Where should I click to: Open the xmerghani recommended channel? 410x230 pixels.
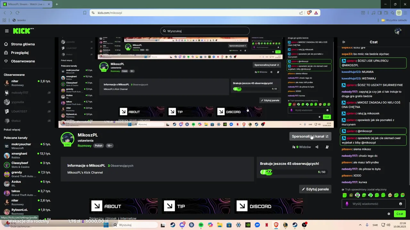coord(27,155)
